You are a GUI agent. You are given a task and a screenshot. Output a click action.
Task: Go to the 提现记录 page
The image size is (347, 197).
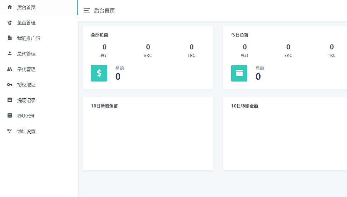[x=26, y=100]
